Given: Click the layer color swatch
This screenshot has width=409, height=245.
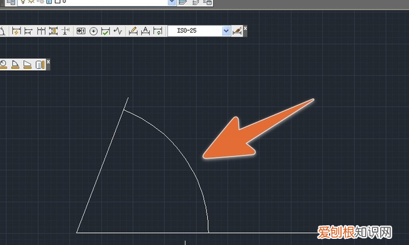Looking at the screenshot, I should point(58,1).
